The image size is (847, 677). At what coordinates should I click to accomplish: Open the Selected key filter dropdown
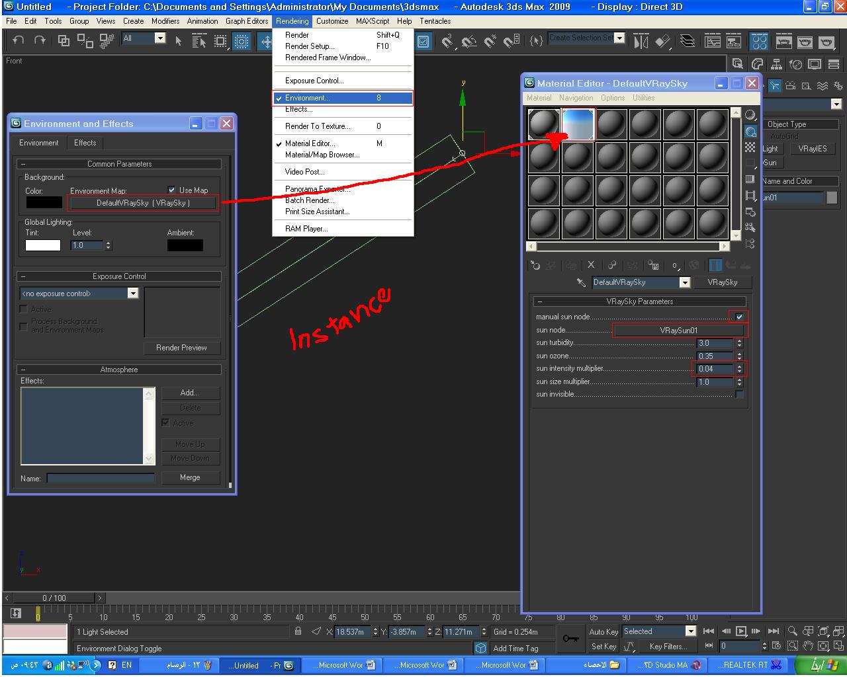point(691,631)
